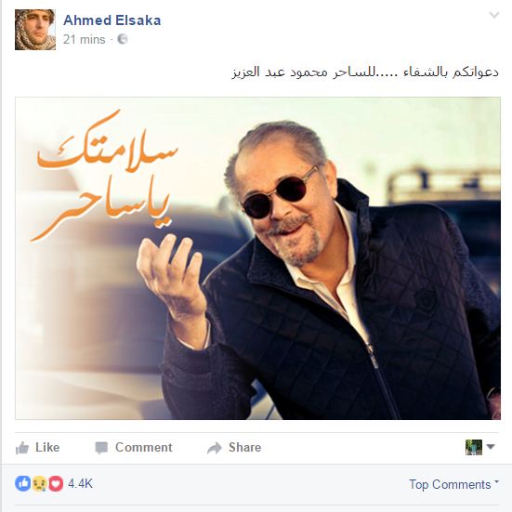Screen dimensions: 512x512
Task: Click the Share text label
Action: (245, 447)
